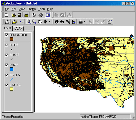Open the Query Builder hammer icon

click(68, 21)
